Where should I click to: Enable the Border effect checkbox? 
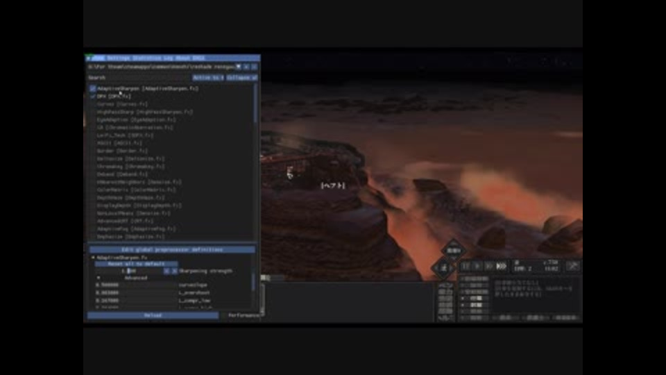(93, 151)
